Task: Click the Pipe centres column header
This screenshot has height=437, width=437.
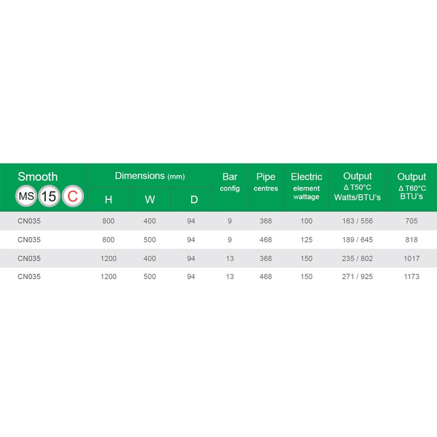Action: coord(265,182)
